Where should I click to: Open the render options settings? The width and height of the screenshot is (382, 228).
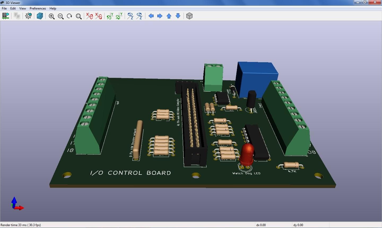[x=28, y=16]
